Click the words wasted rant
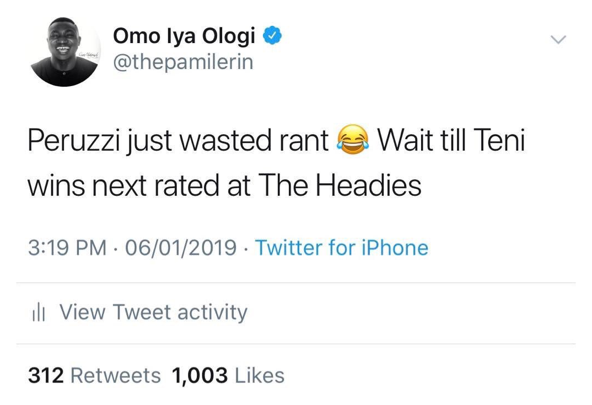This screenshot has height=405, width=592. [x=254, y=141]
